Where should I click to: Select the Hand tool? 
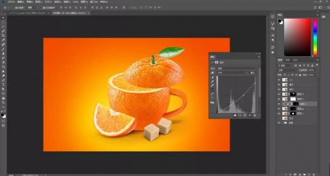[3, 98]
